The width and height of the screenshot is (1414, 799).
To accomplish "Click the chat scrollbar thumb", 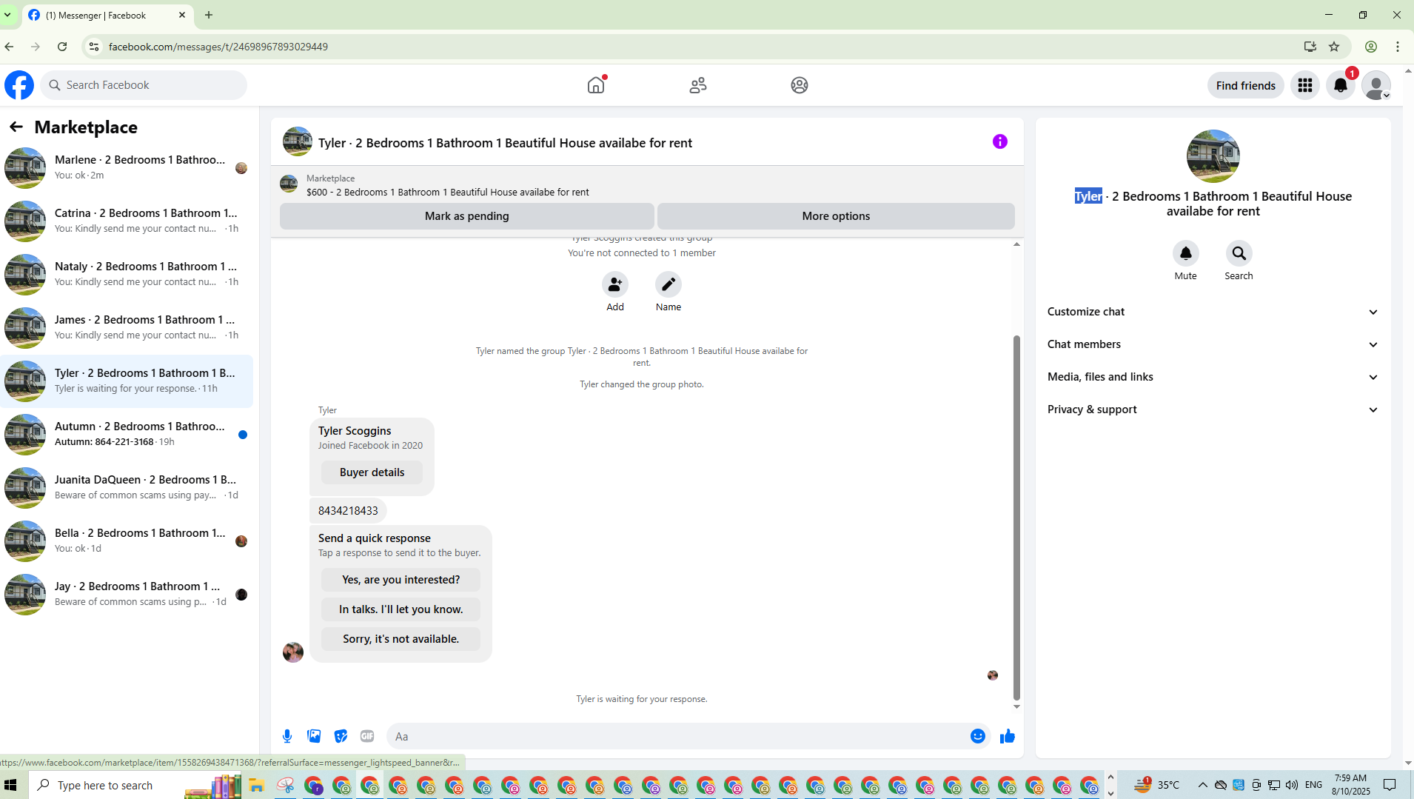I will 1016,517.
